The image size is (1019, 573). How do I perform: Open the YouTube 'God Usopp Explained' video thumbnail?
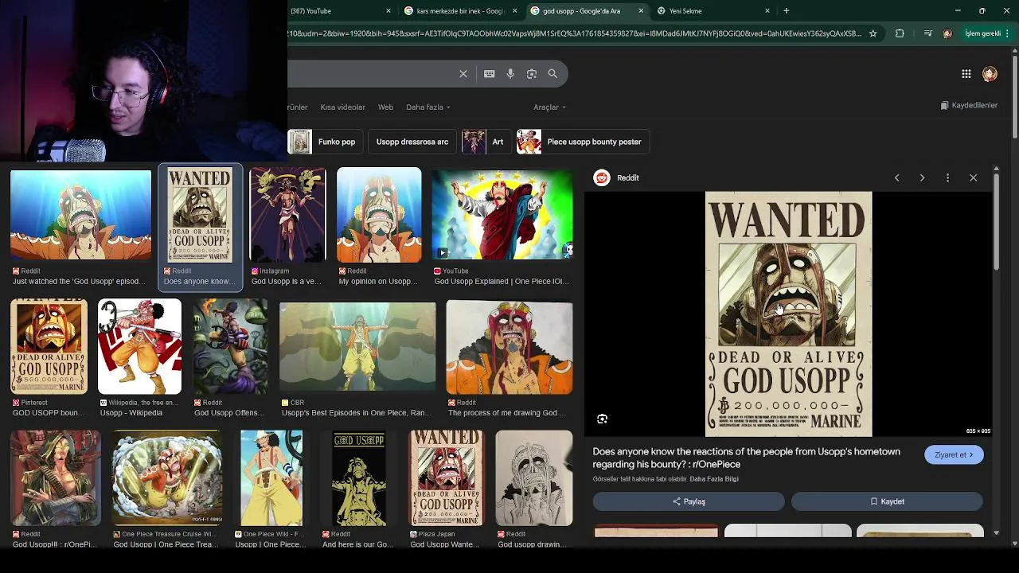[502, 215]
